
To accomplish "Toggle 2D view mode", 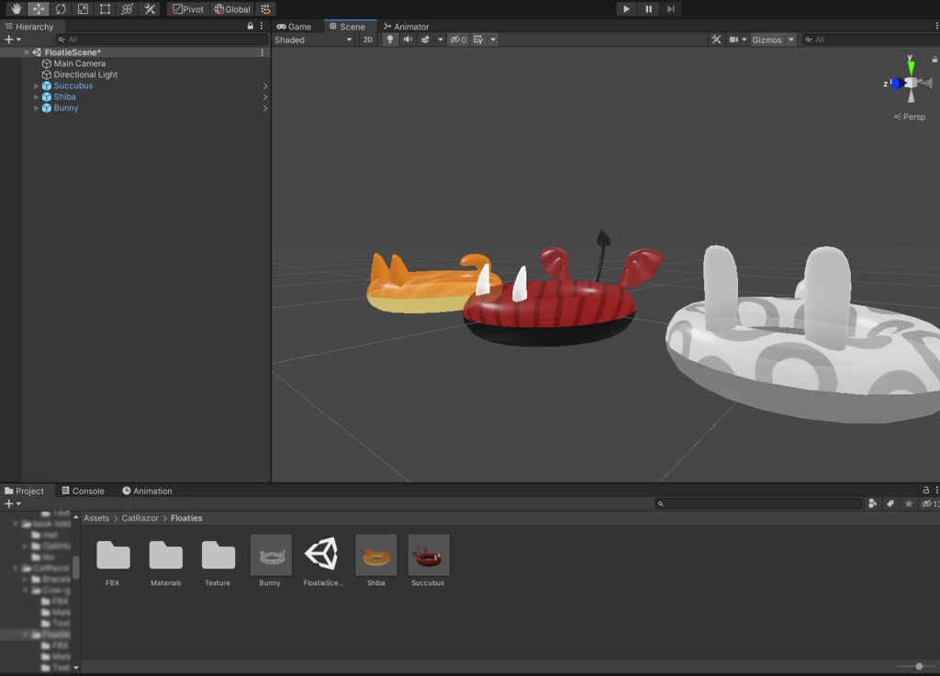I will 367,39.
